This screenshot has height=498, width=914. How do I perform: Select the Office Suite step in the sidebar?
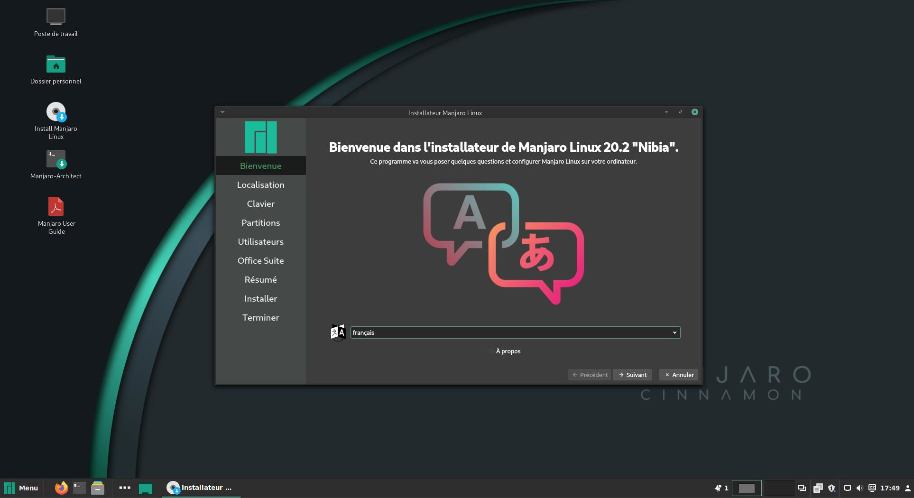click(x=261, y=260)
